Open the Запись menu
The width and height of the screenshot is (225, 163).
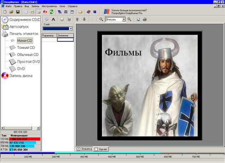click(x=35, y=6)
